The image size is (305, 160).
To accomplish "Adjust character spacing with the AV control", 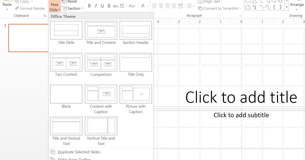I will click(123, 6).
